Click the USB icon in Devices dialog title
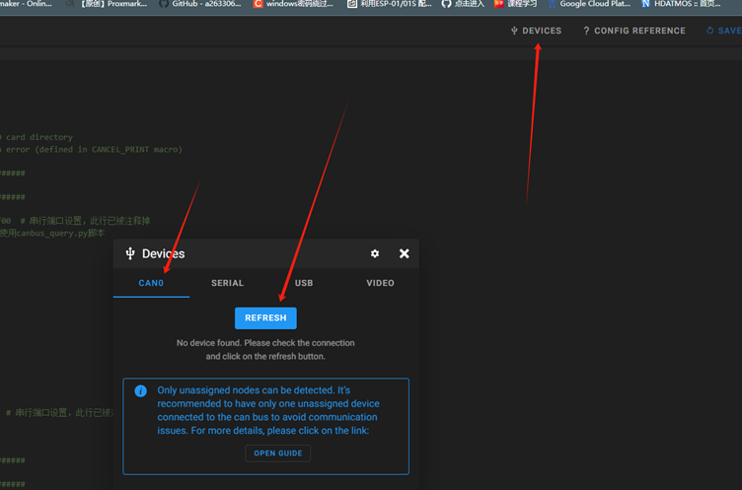This screenshot has height=490, width=742. click(130, 253)
